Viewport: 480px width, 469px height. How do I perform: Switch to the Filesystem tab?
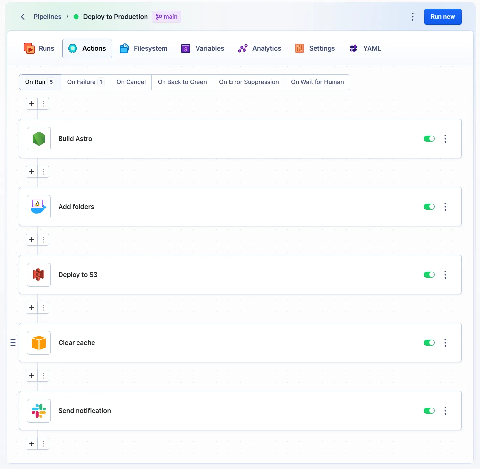(144, 48)
